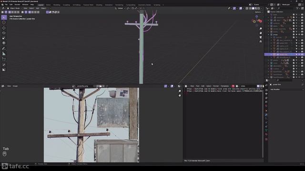The image size is (305, 171).
Task: Toggle camera view in the 3D viewport
Action: click(x=261, y=37)
